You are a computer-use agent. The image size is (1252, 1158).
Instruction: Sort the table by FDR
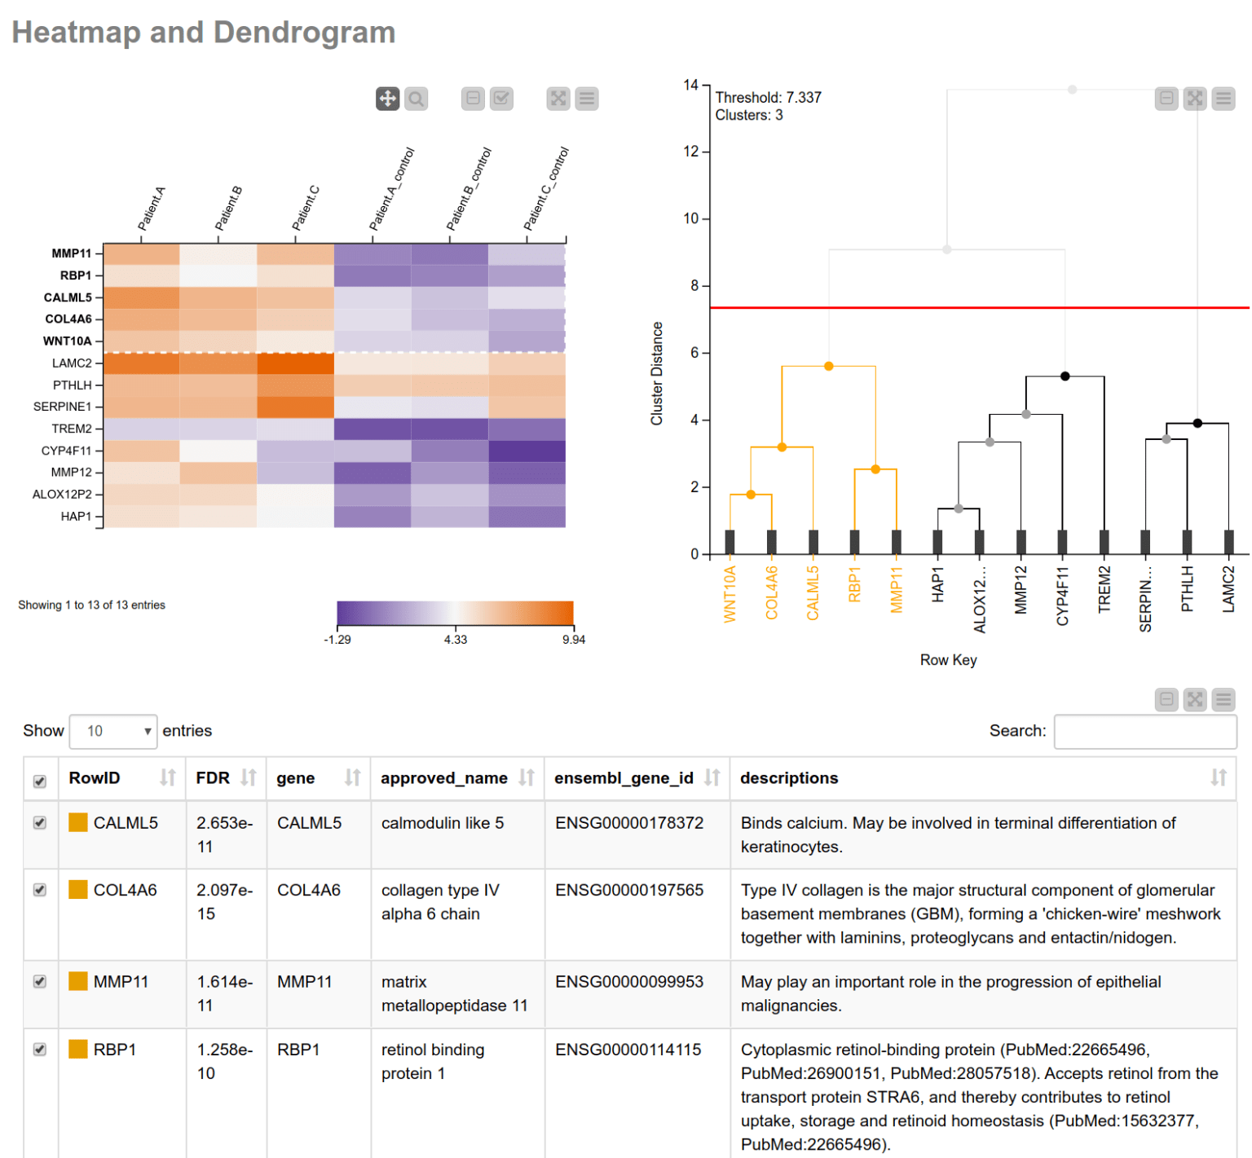point(249,777)
